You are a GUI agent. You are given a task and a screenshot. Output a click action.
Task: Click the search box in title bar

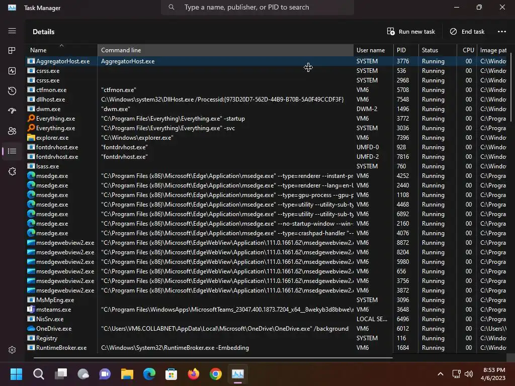tap(257, 7)
